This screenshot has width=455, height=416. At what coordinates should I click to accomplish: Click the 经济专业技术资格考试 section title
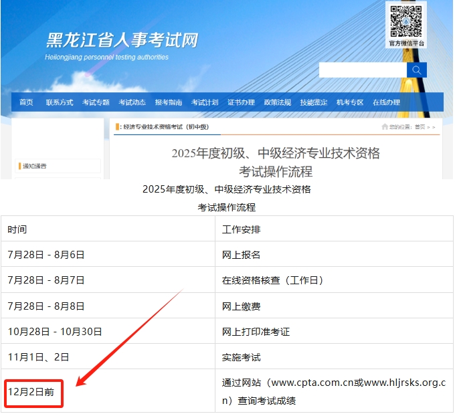[165, 126]
